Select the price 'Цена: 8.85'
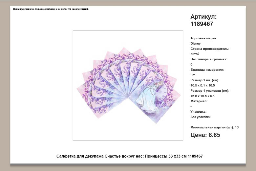 point(205,135)
